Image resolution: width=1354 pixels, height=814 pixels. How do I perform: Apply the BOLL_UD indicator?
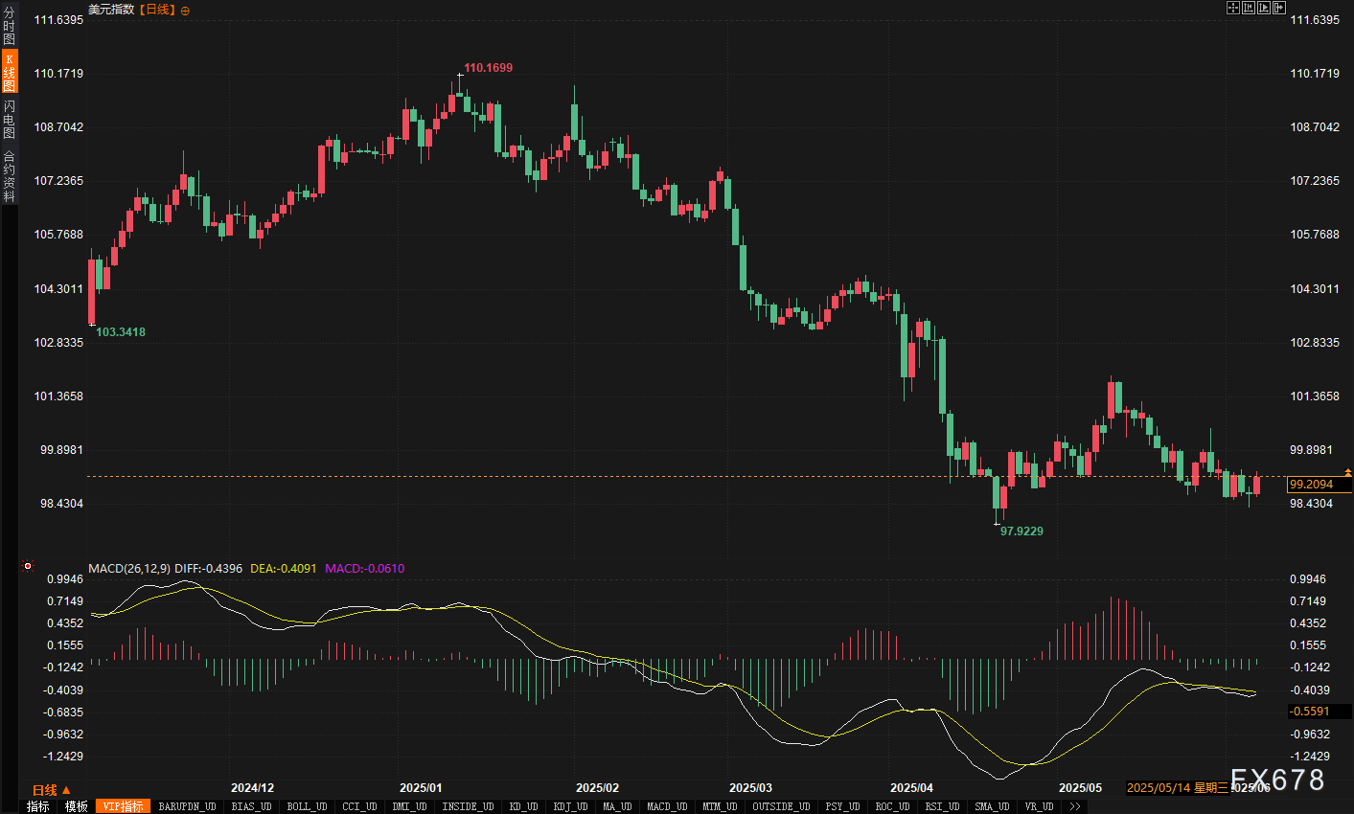tap(307, 806)
